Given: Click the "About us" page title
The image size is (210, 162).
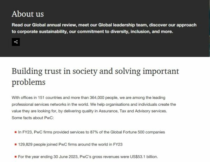Looking at the screenshot, I should click(x=28, y=14).
